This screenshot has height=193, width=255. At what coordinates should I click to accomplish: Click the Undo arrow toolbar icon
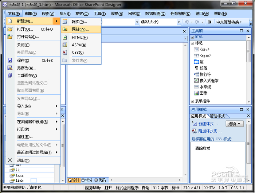tap(187, 22)
